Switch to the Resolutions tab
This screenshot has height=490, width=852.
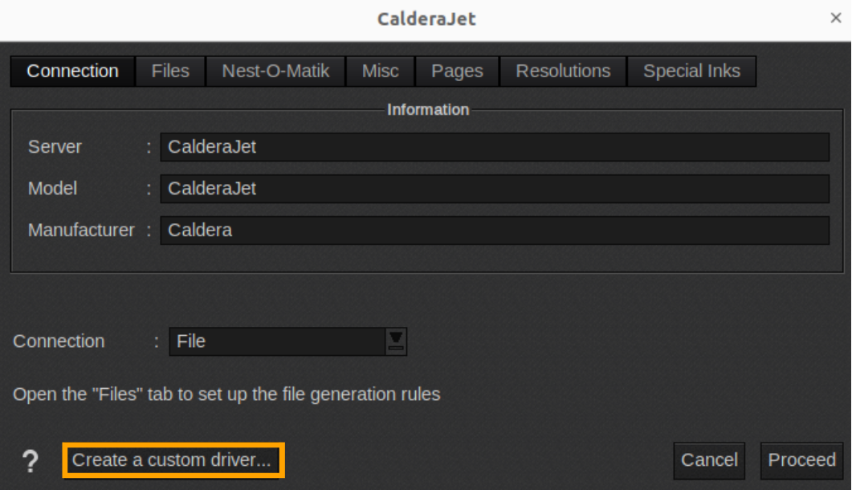(x=562, y=71)
